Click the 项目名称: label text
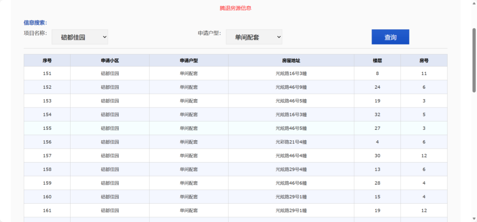477x222 pixels. click(35, 33)
